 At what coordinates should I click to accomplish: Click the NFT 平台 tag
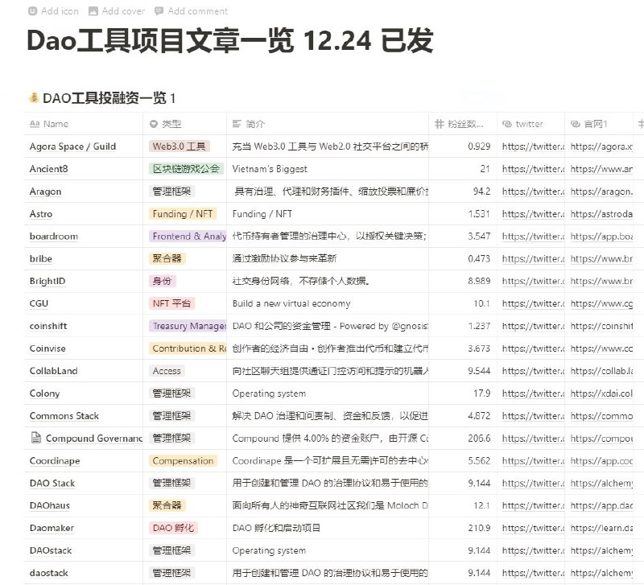[171, 304]
